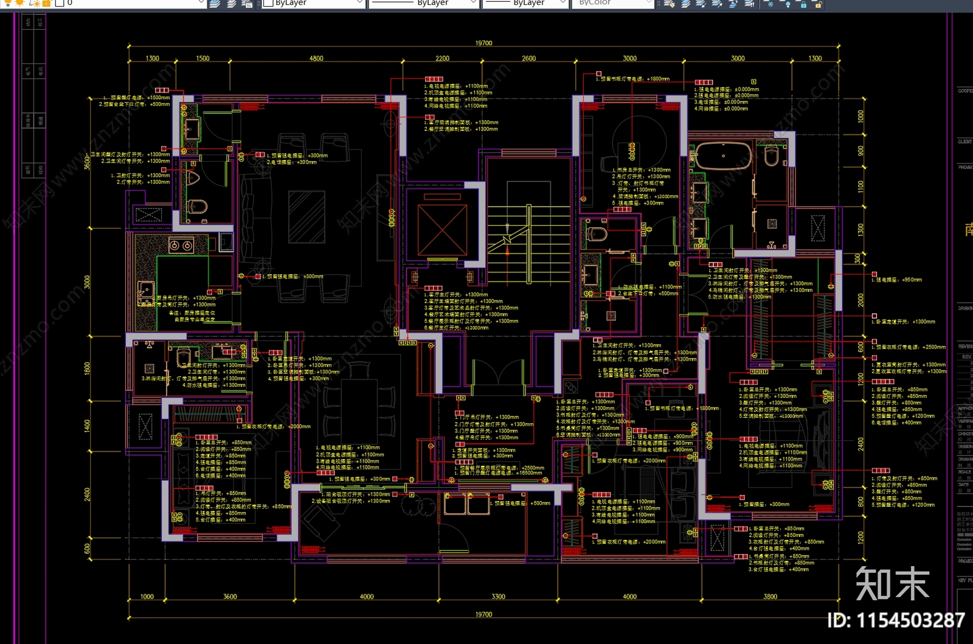Click the top dimension text 4800

[x=316, y=58]
